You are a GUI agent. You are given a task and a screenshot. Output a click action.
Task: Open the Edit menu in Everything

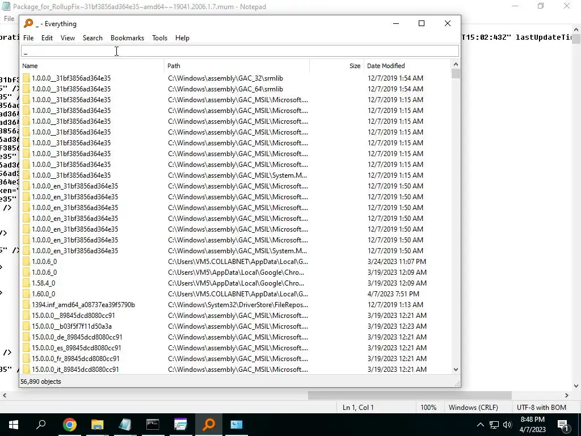click(x=47, y=38)
